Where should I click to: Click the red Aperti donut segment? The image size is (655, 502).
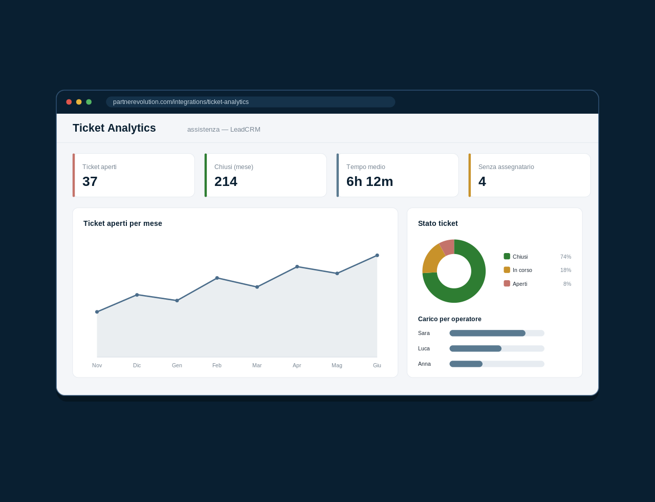448,247
